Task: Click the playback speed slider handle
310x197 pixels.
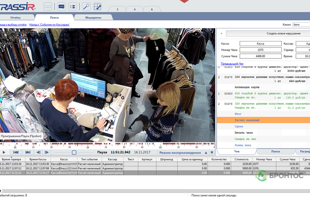Action: (x=74, y=152)
